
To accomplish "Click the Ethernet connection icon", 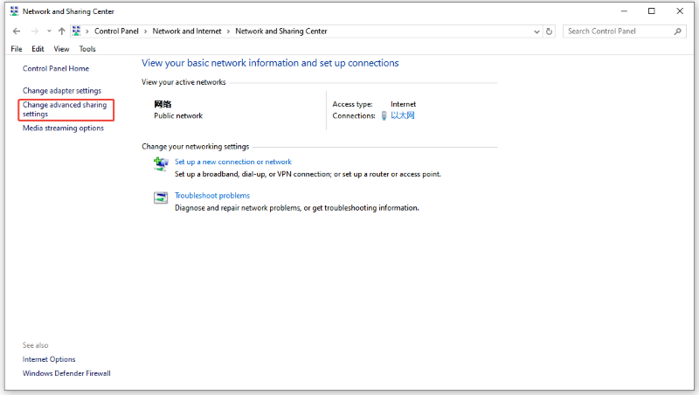I will [384, 116].
